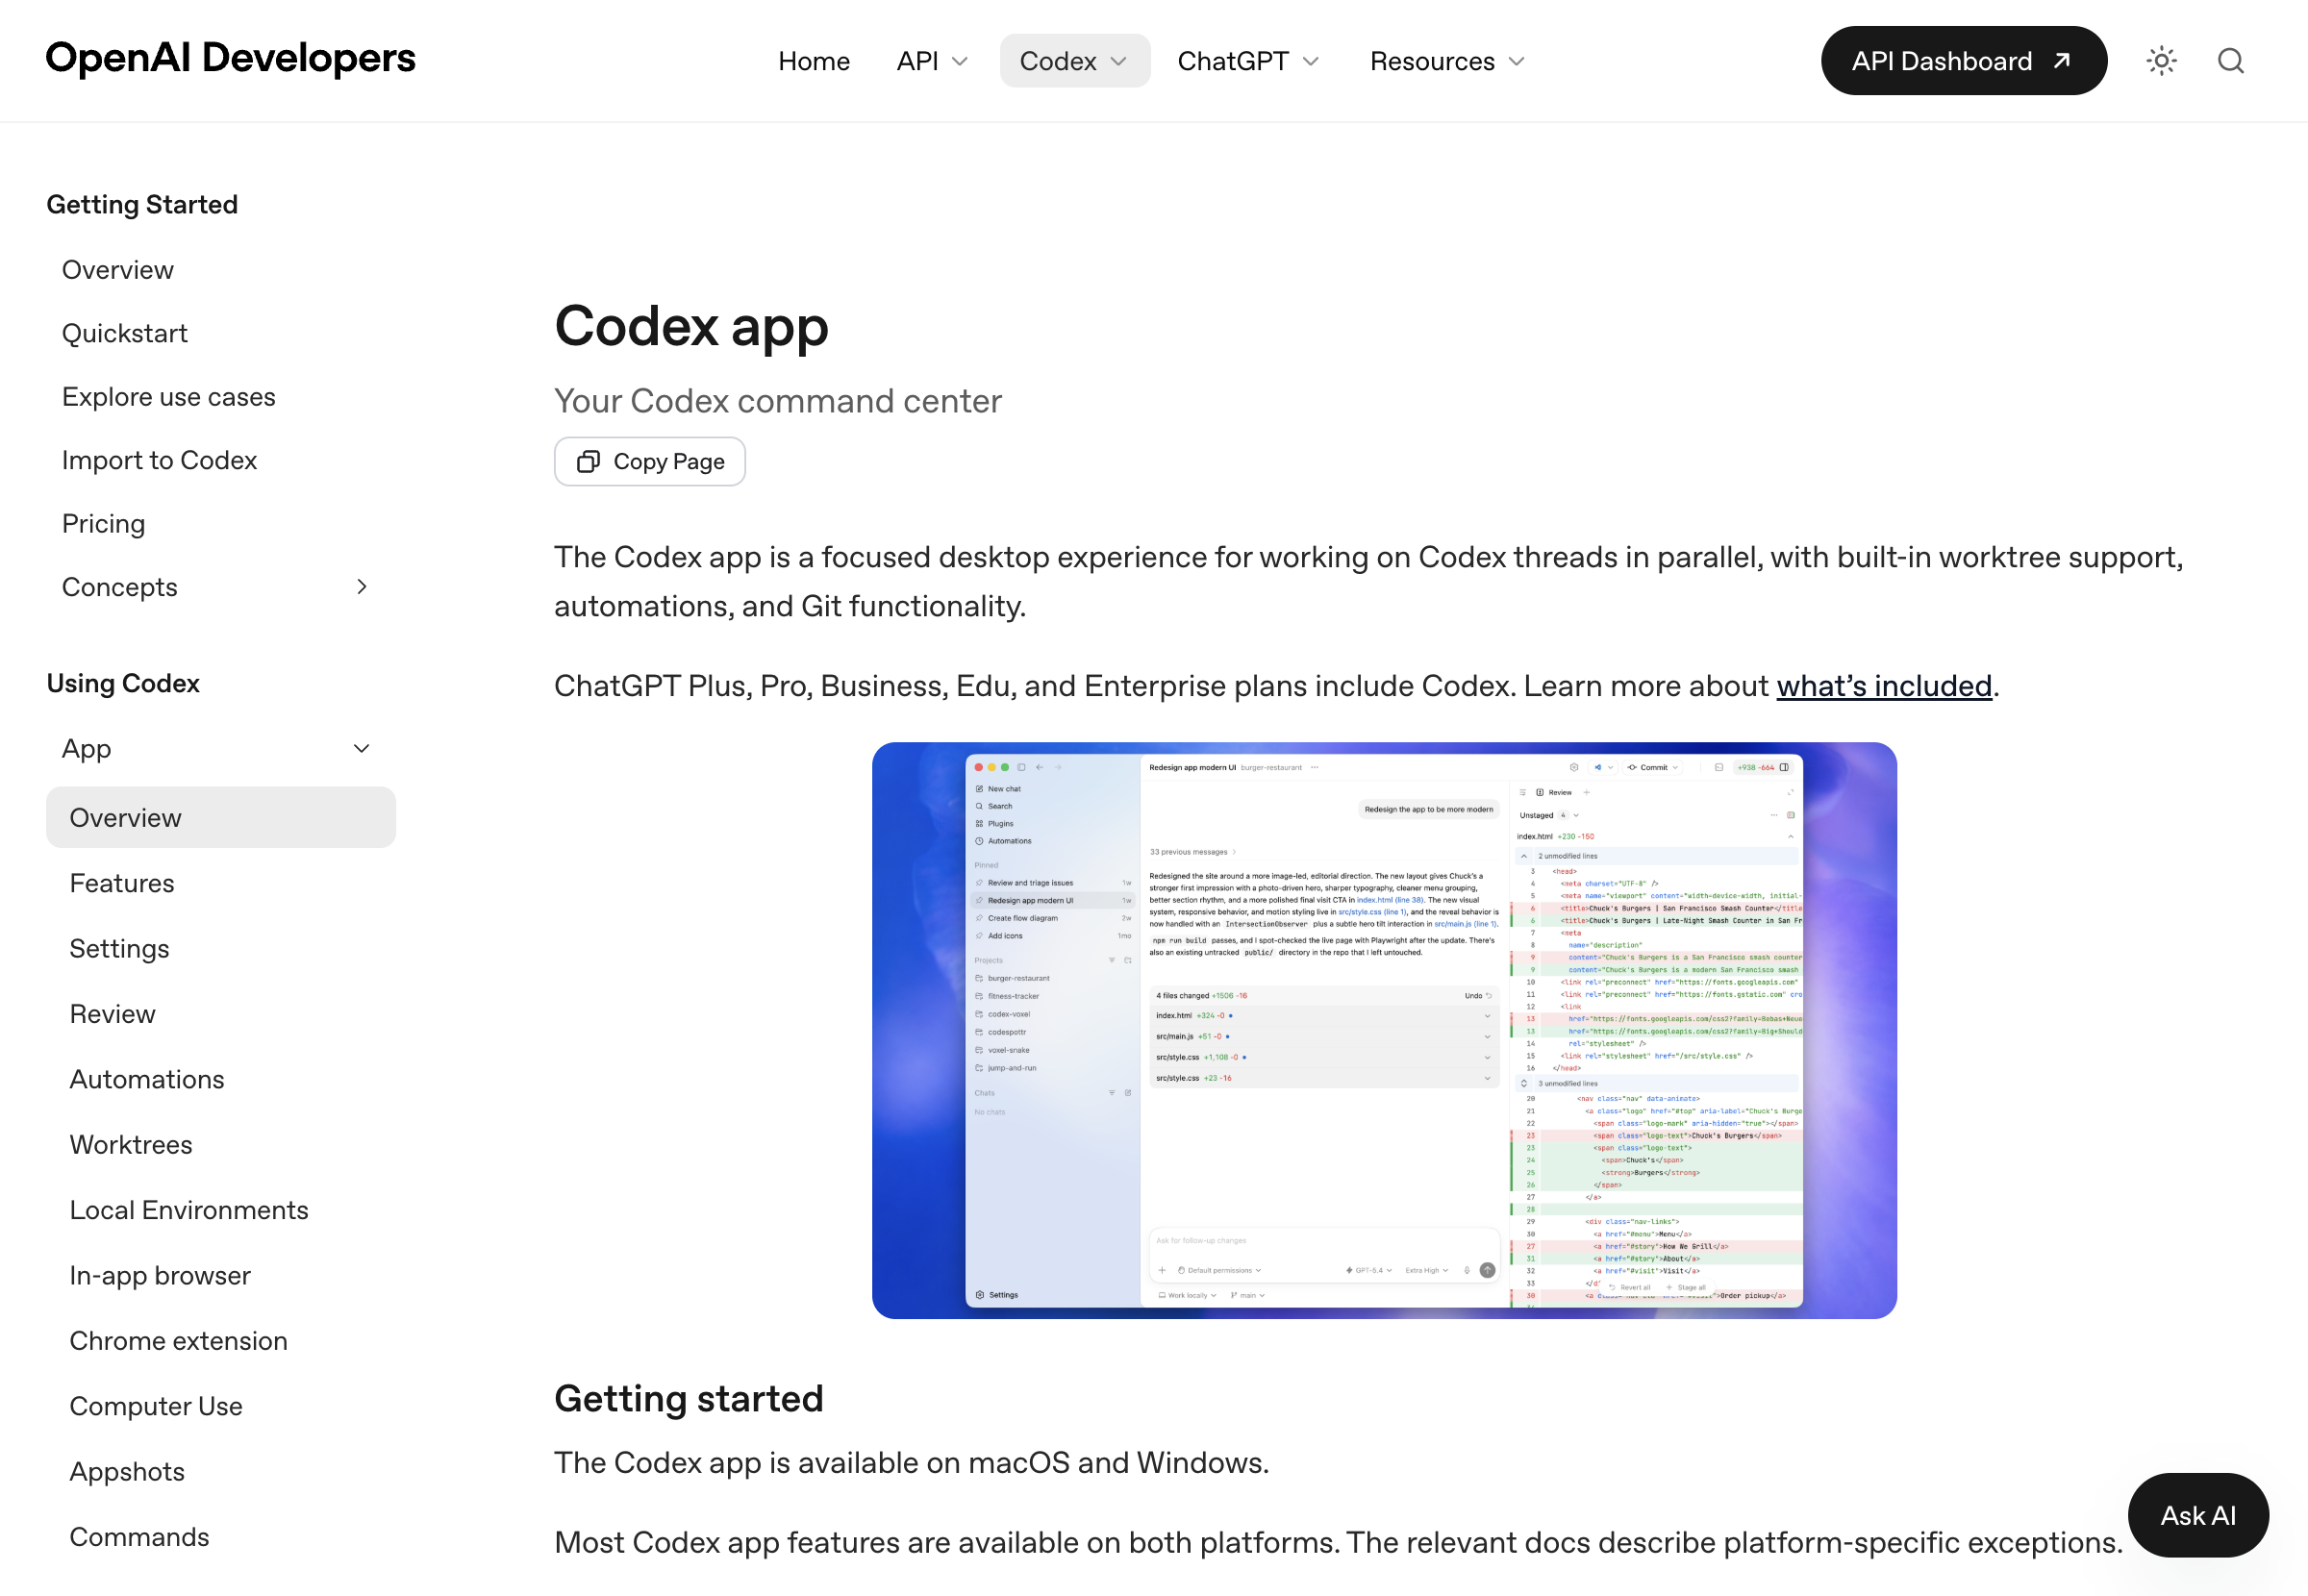Click the Getting started heading

689,1399
